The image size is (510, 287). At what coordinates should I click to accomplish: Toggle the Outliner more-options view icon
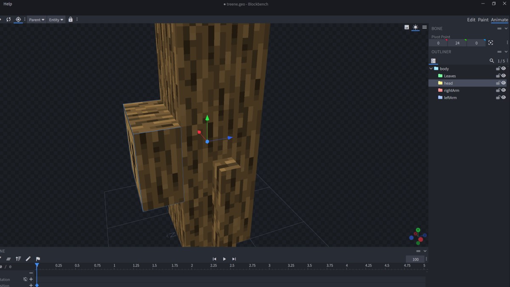433,61
